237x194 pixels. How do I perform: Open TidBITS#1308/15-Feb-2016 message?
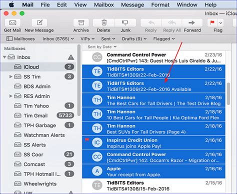tap(153, 185)
